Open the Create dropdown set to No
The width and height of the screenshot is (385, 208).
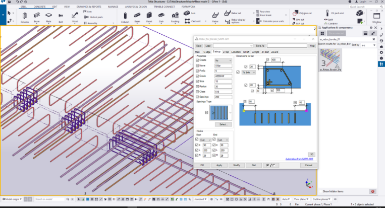[x=223, y=60]
